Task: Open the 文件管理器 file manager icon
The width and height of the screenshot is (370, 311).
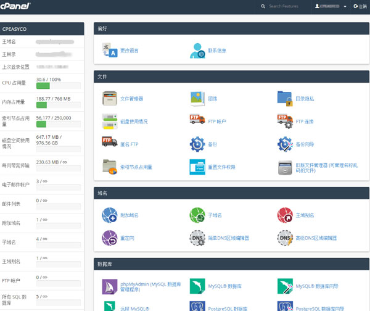Action: click(x=109, y=98)
